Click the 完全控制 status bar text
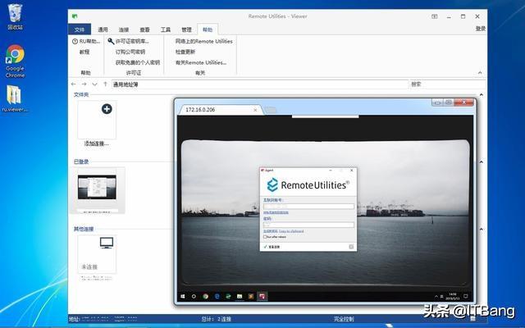525x328 pixels. 344,319
